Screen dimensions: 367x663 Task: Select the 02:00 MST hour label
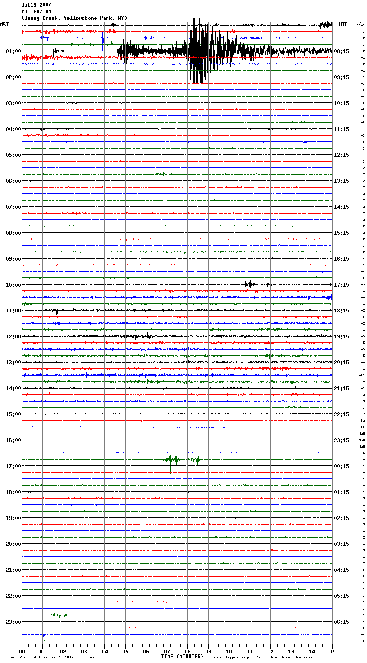click(13, 77)
